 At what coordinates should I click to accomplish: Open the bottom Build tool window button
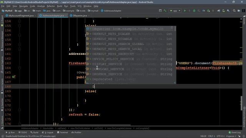point(34,133)
